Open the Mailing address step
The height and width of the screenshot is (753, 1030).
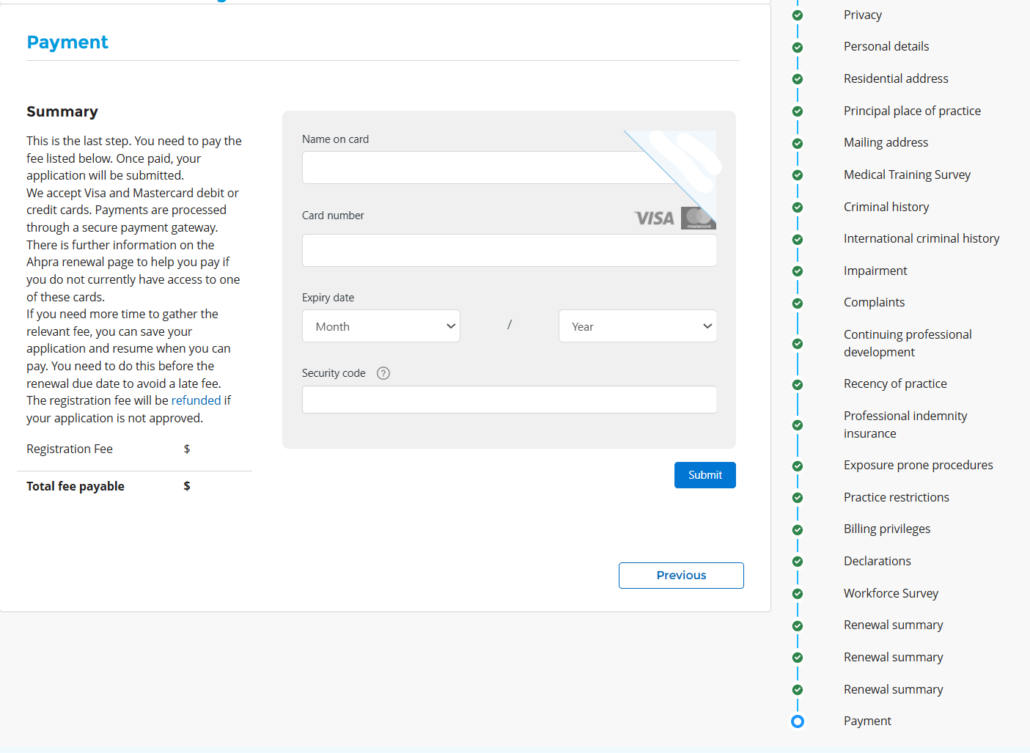pos(886,142)
